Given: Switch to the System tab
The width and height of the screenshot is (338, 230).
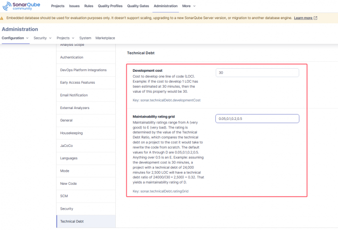Looking at the screenshot, I should pos(85,38).
